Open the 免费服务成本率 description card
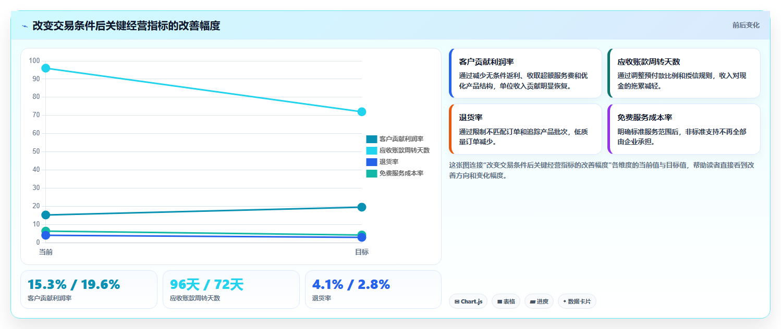781x329 pixels. pyautogui.click(x=684, y=129)
